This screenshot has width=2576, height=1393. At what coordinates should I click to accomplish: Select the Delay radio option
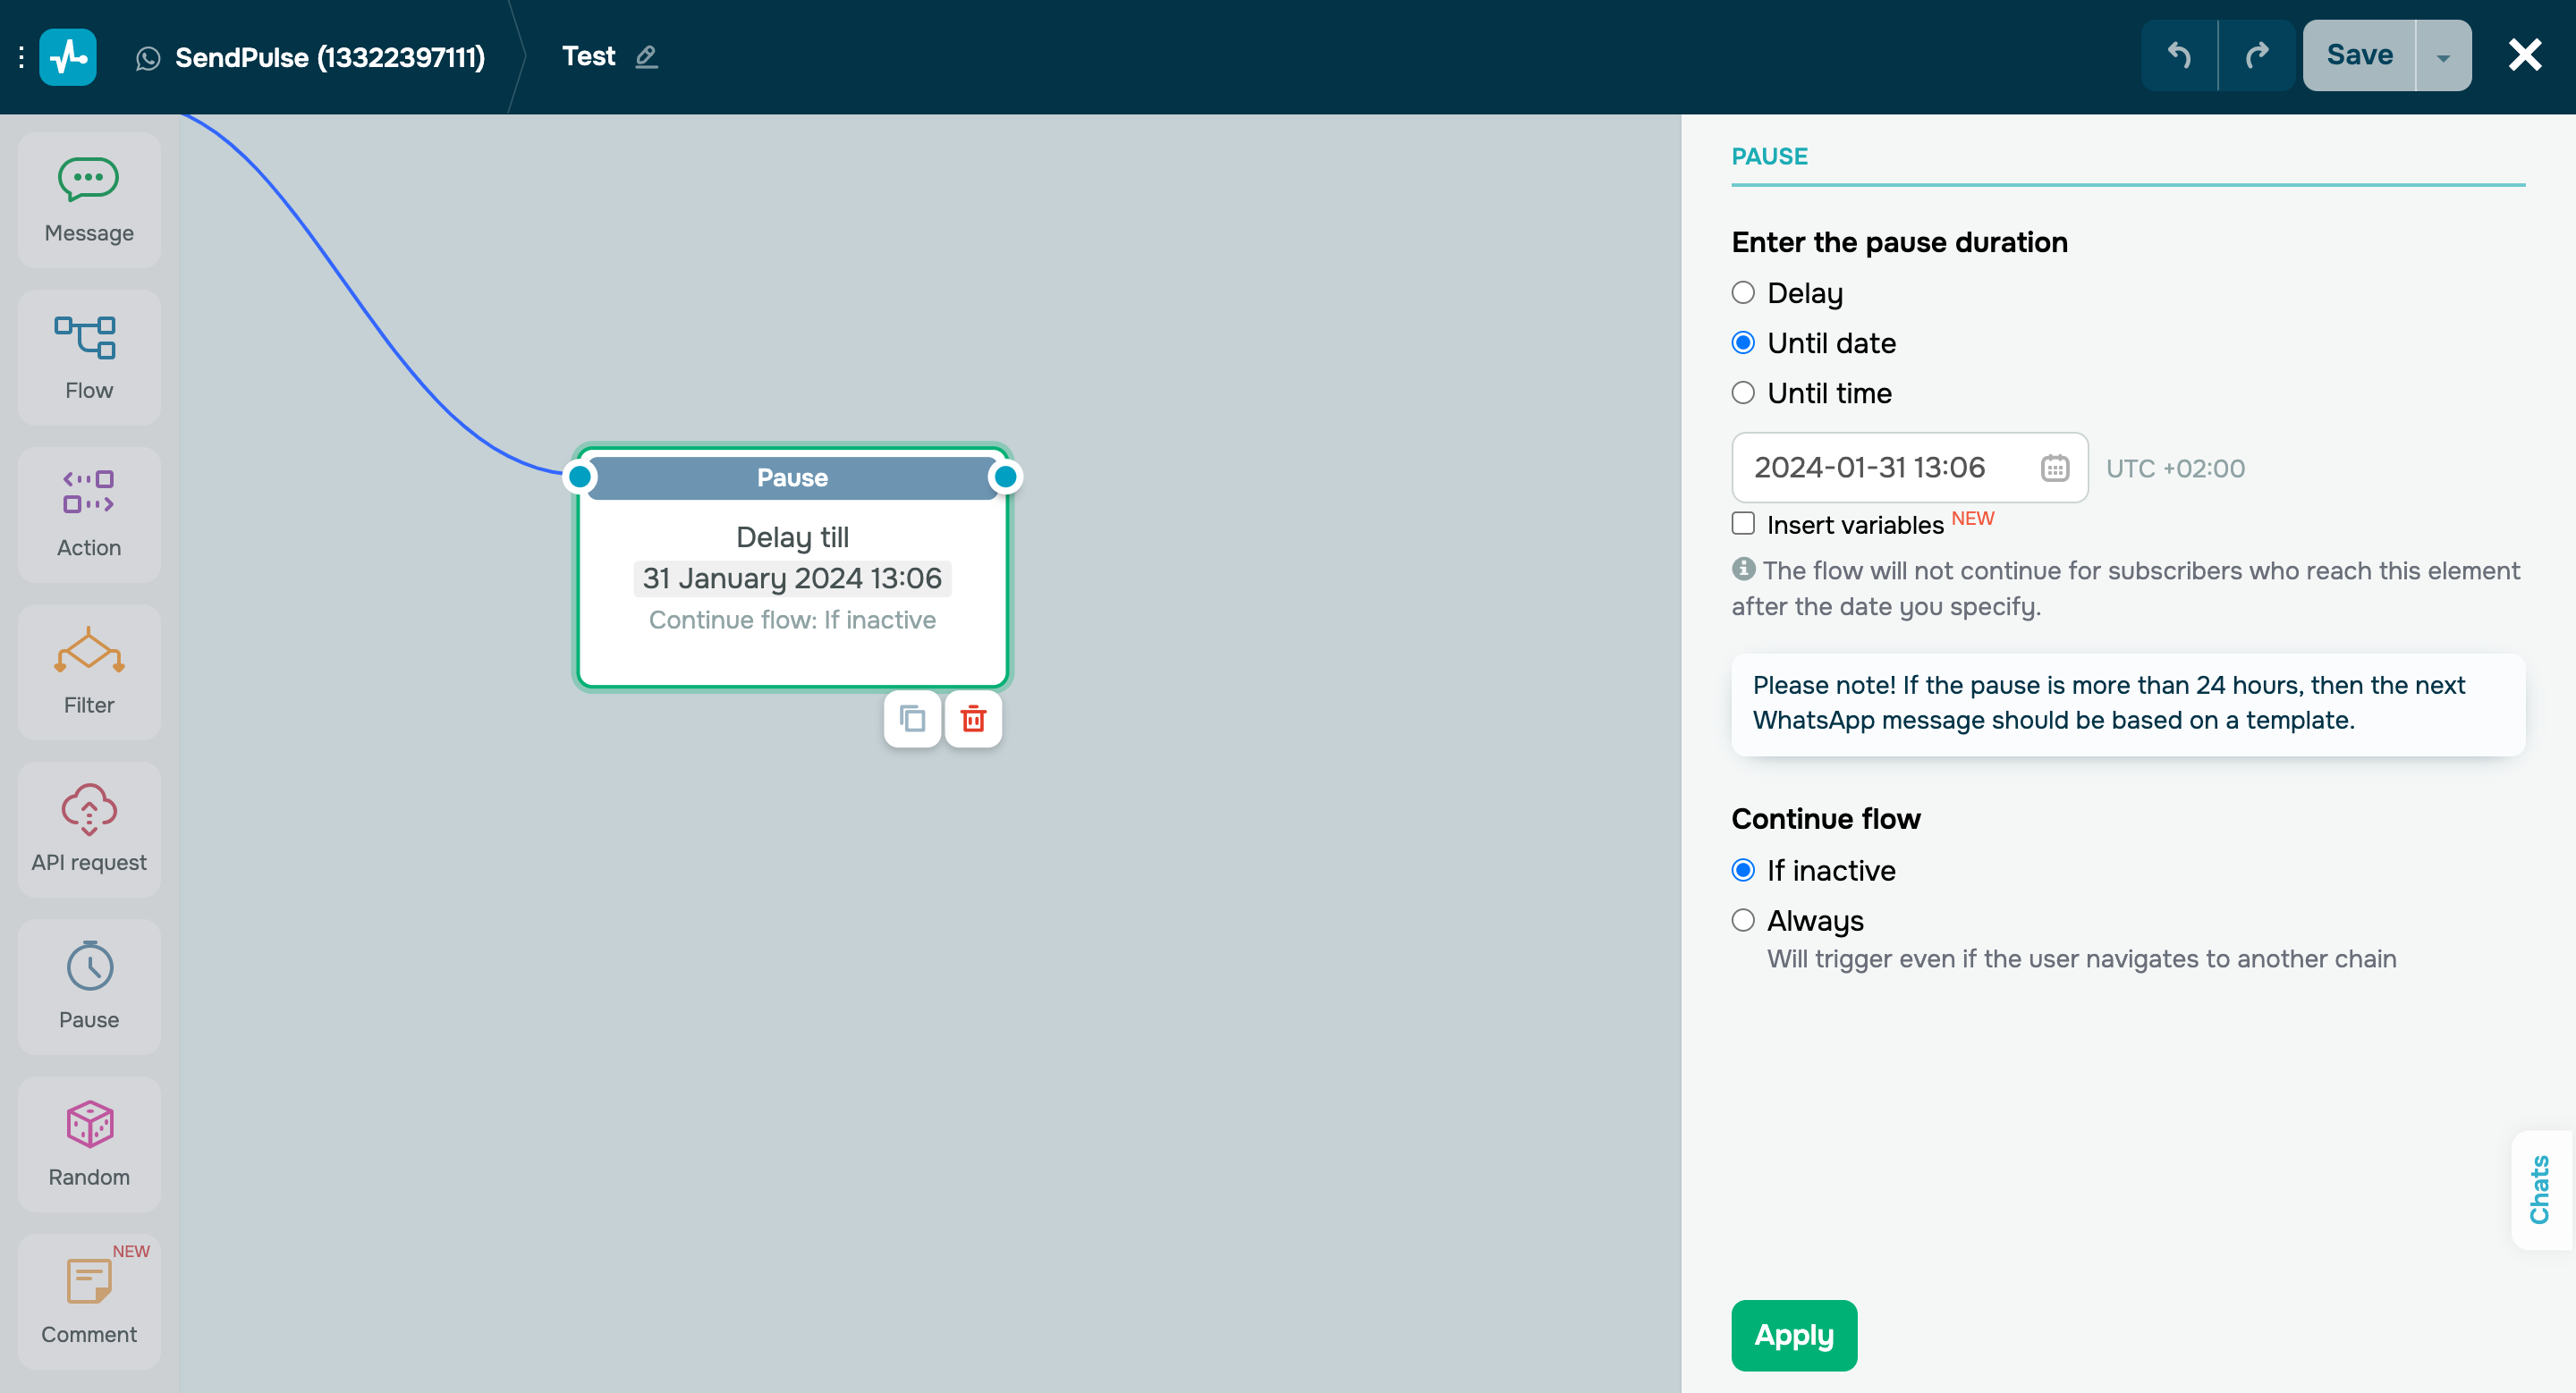(1743, 292)
